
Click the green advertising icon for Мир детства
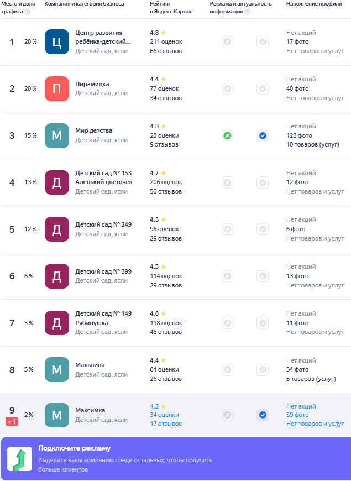[x=227, y=135]
